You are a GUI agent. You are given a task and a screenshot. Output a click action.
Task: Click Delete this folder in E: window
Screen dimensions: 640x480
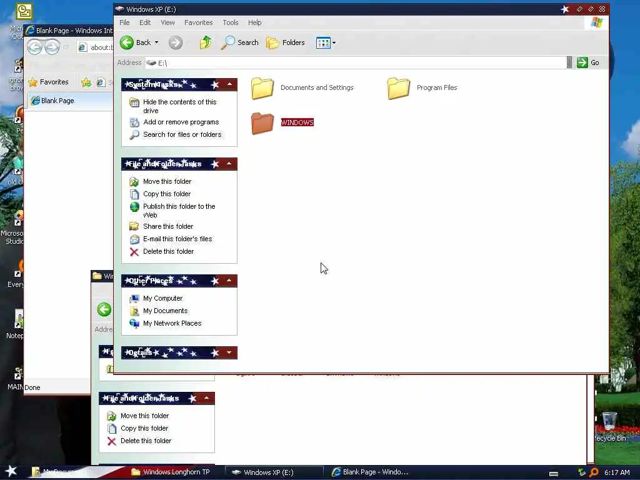point(168,251)
